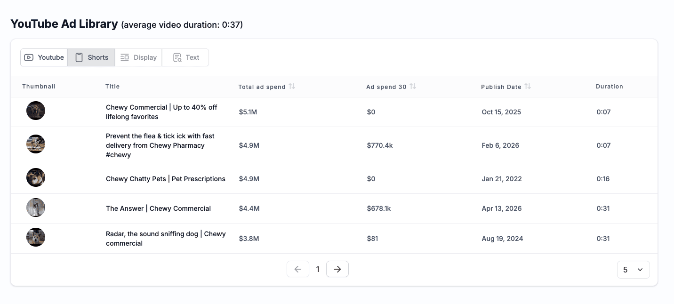Click the Aug 19, 2024 publish date
Screen dimensions: 674x304
click(503, 239)
